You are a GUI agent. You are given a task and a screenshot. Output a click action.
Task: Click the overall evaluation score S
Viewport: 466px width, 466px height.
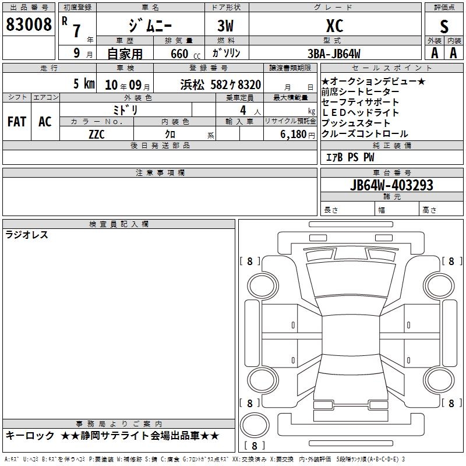click(444, 26)
